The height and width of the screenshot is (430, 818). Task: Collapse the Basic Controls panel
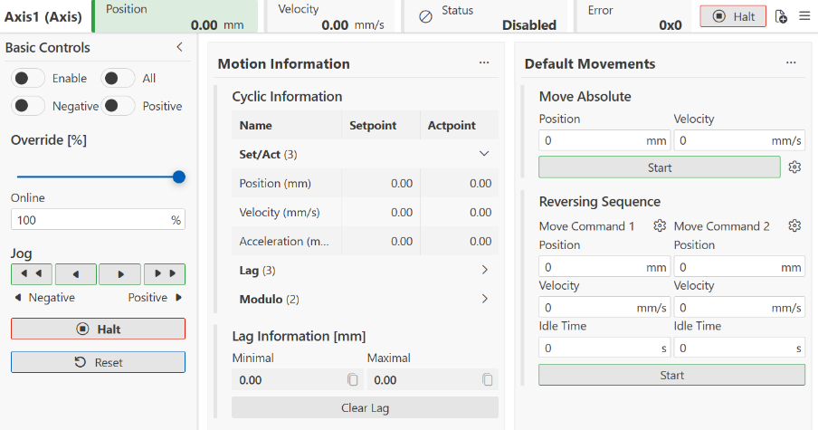(x=179, y=47)
